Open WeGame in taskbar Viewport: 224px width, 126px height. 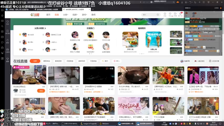pos(104,124)
